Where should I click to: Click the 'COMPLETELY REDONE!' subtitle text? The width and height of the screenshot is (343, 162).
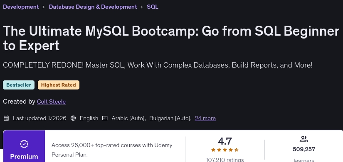(158, 65)
